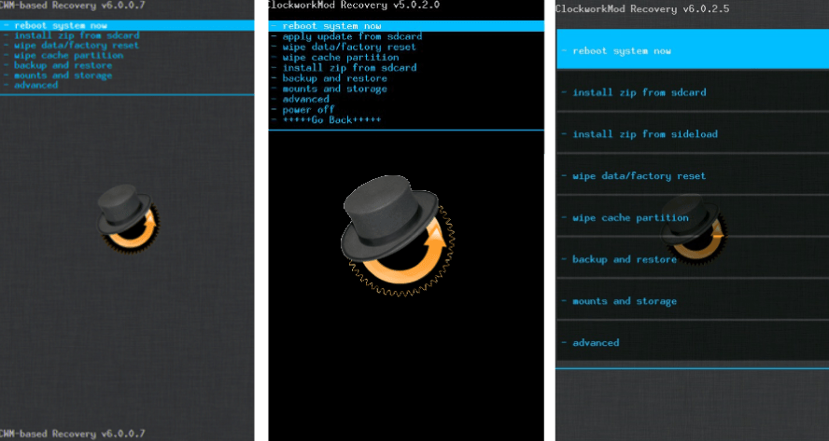
Task: Tap 'wipe data/factory reset' in v6.0.2.5 screen
Action: click(x=693, y=176)
